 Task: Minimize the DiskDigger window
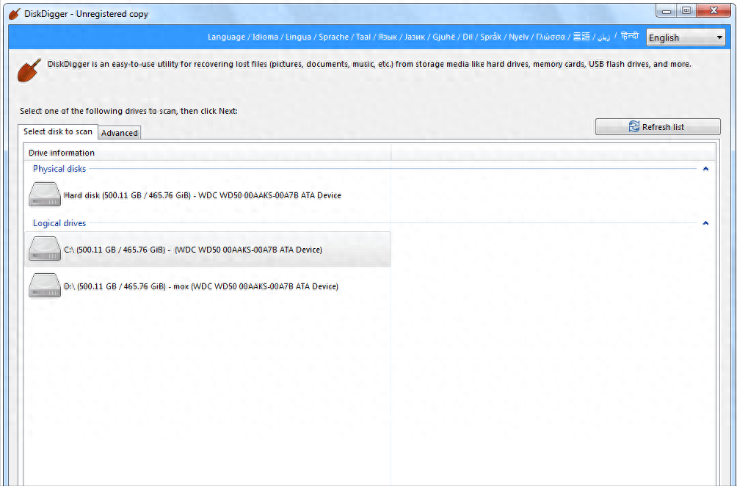point(667,11)
